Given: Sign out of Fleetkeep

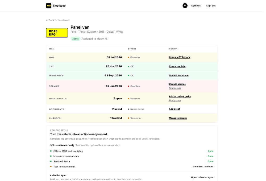Looking at the screenshot, I should [211, 6].
